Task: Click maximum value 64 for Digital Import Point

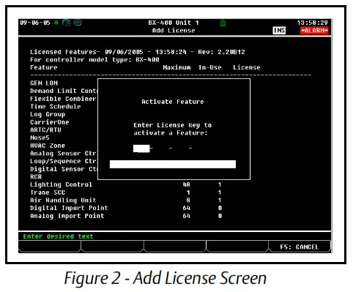Action: tap(187, 208)
